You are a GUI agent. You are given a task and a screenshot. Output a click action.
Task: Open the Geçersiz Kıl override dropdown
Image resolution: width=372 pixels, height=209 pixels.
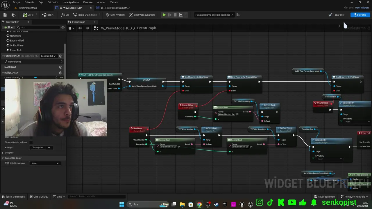[48, 56]
